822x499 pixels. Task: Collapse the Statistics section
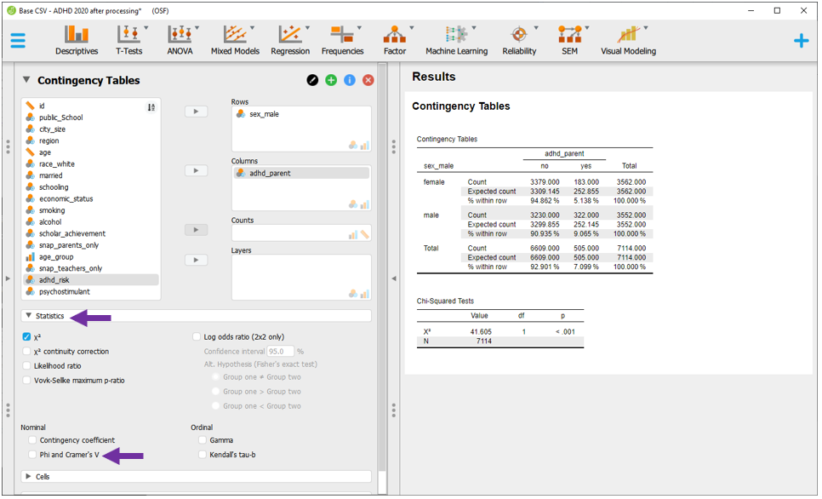click(x=28, y=316)
